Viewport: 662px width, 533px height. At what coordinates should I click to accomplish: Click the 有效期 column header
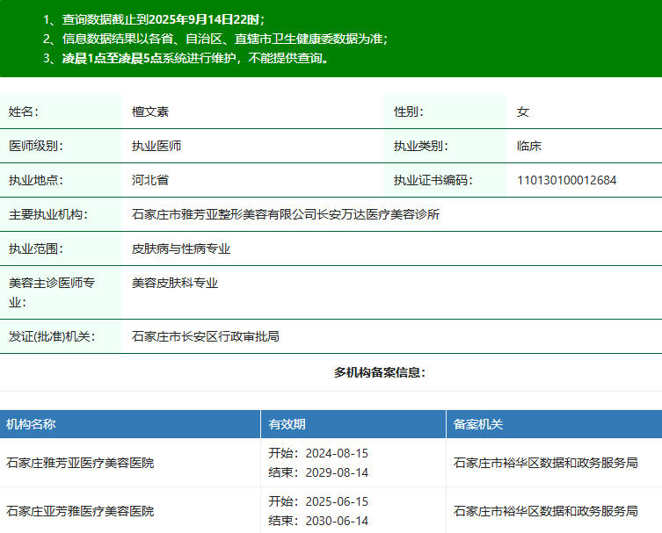click(x=287, y=424)
